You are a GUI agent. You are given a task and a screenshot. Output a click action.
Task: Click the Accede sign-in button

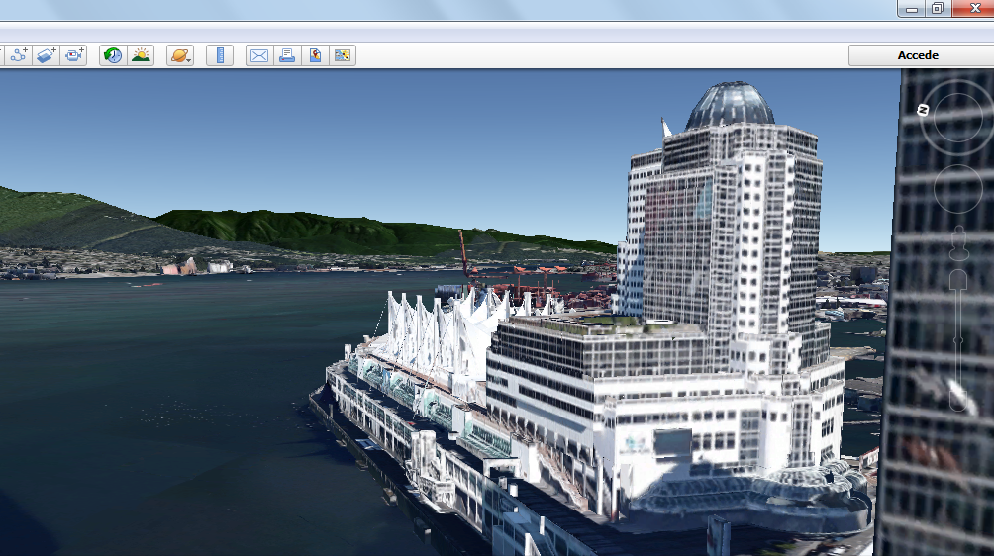[921, 55]
